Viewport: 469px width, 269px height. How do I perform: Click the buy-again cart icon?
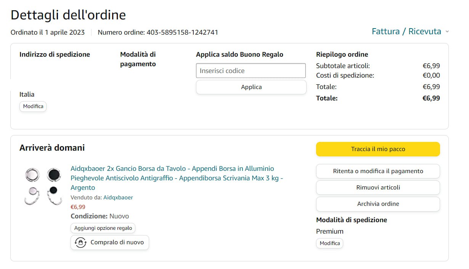click(x=80, y=242)
